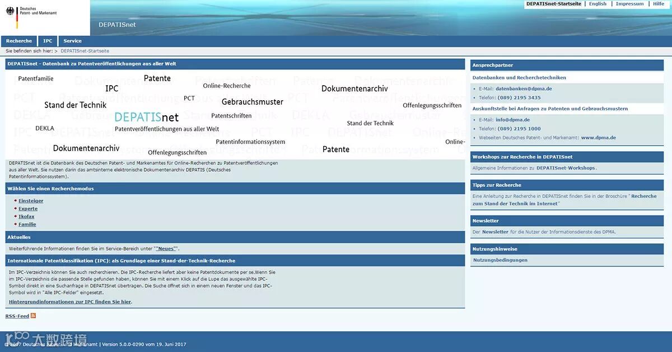Select the Experte search mode

coord(28,209)
